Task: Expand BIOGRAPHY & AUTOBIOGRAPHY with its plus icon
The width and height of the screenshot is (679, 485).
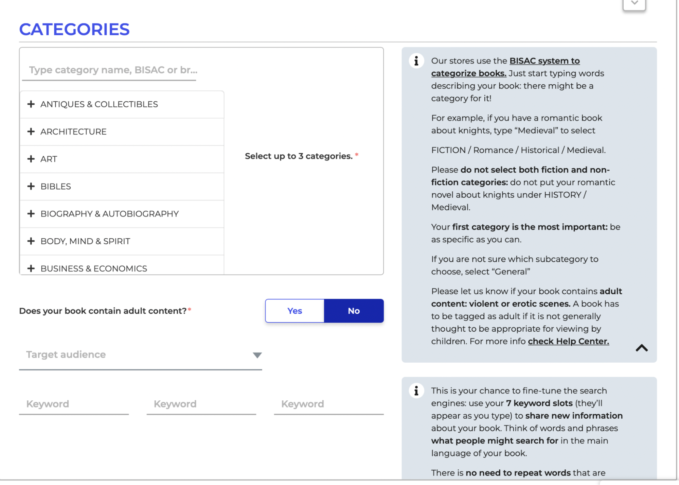Action: tap(31, 213)
